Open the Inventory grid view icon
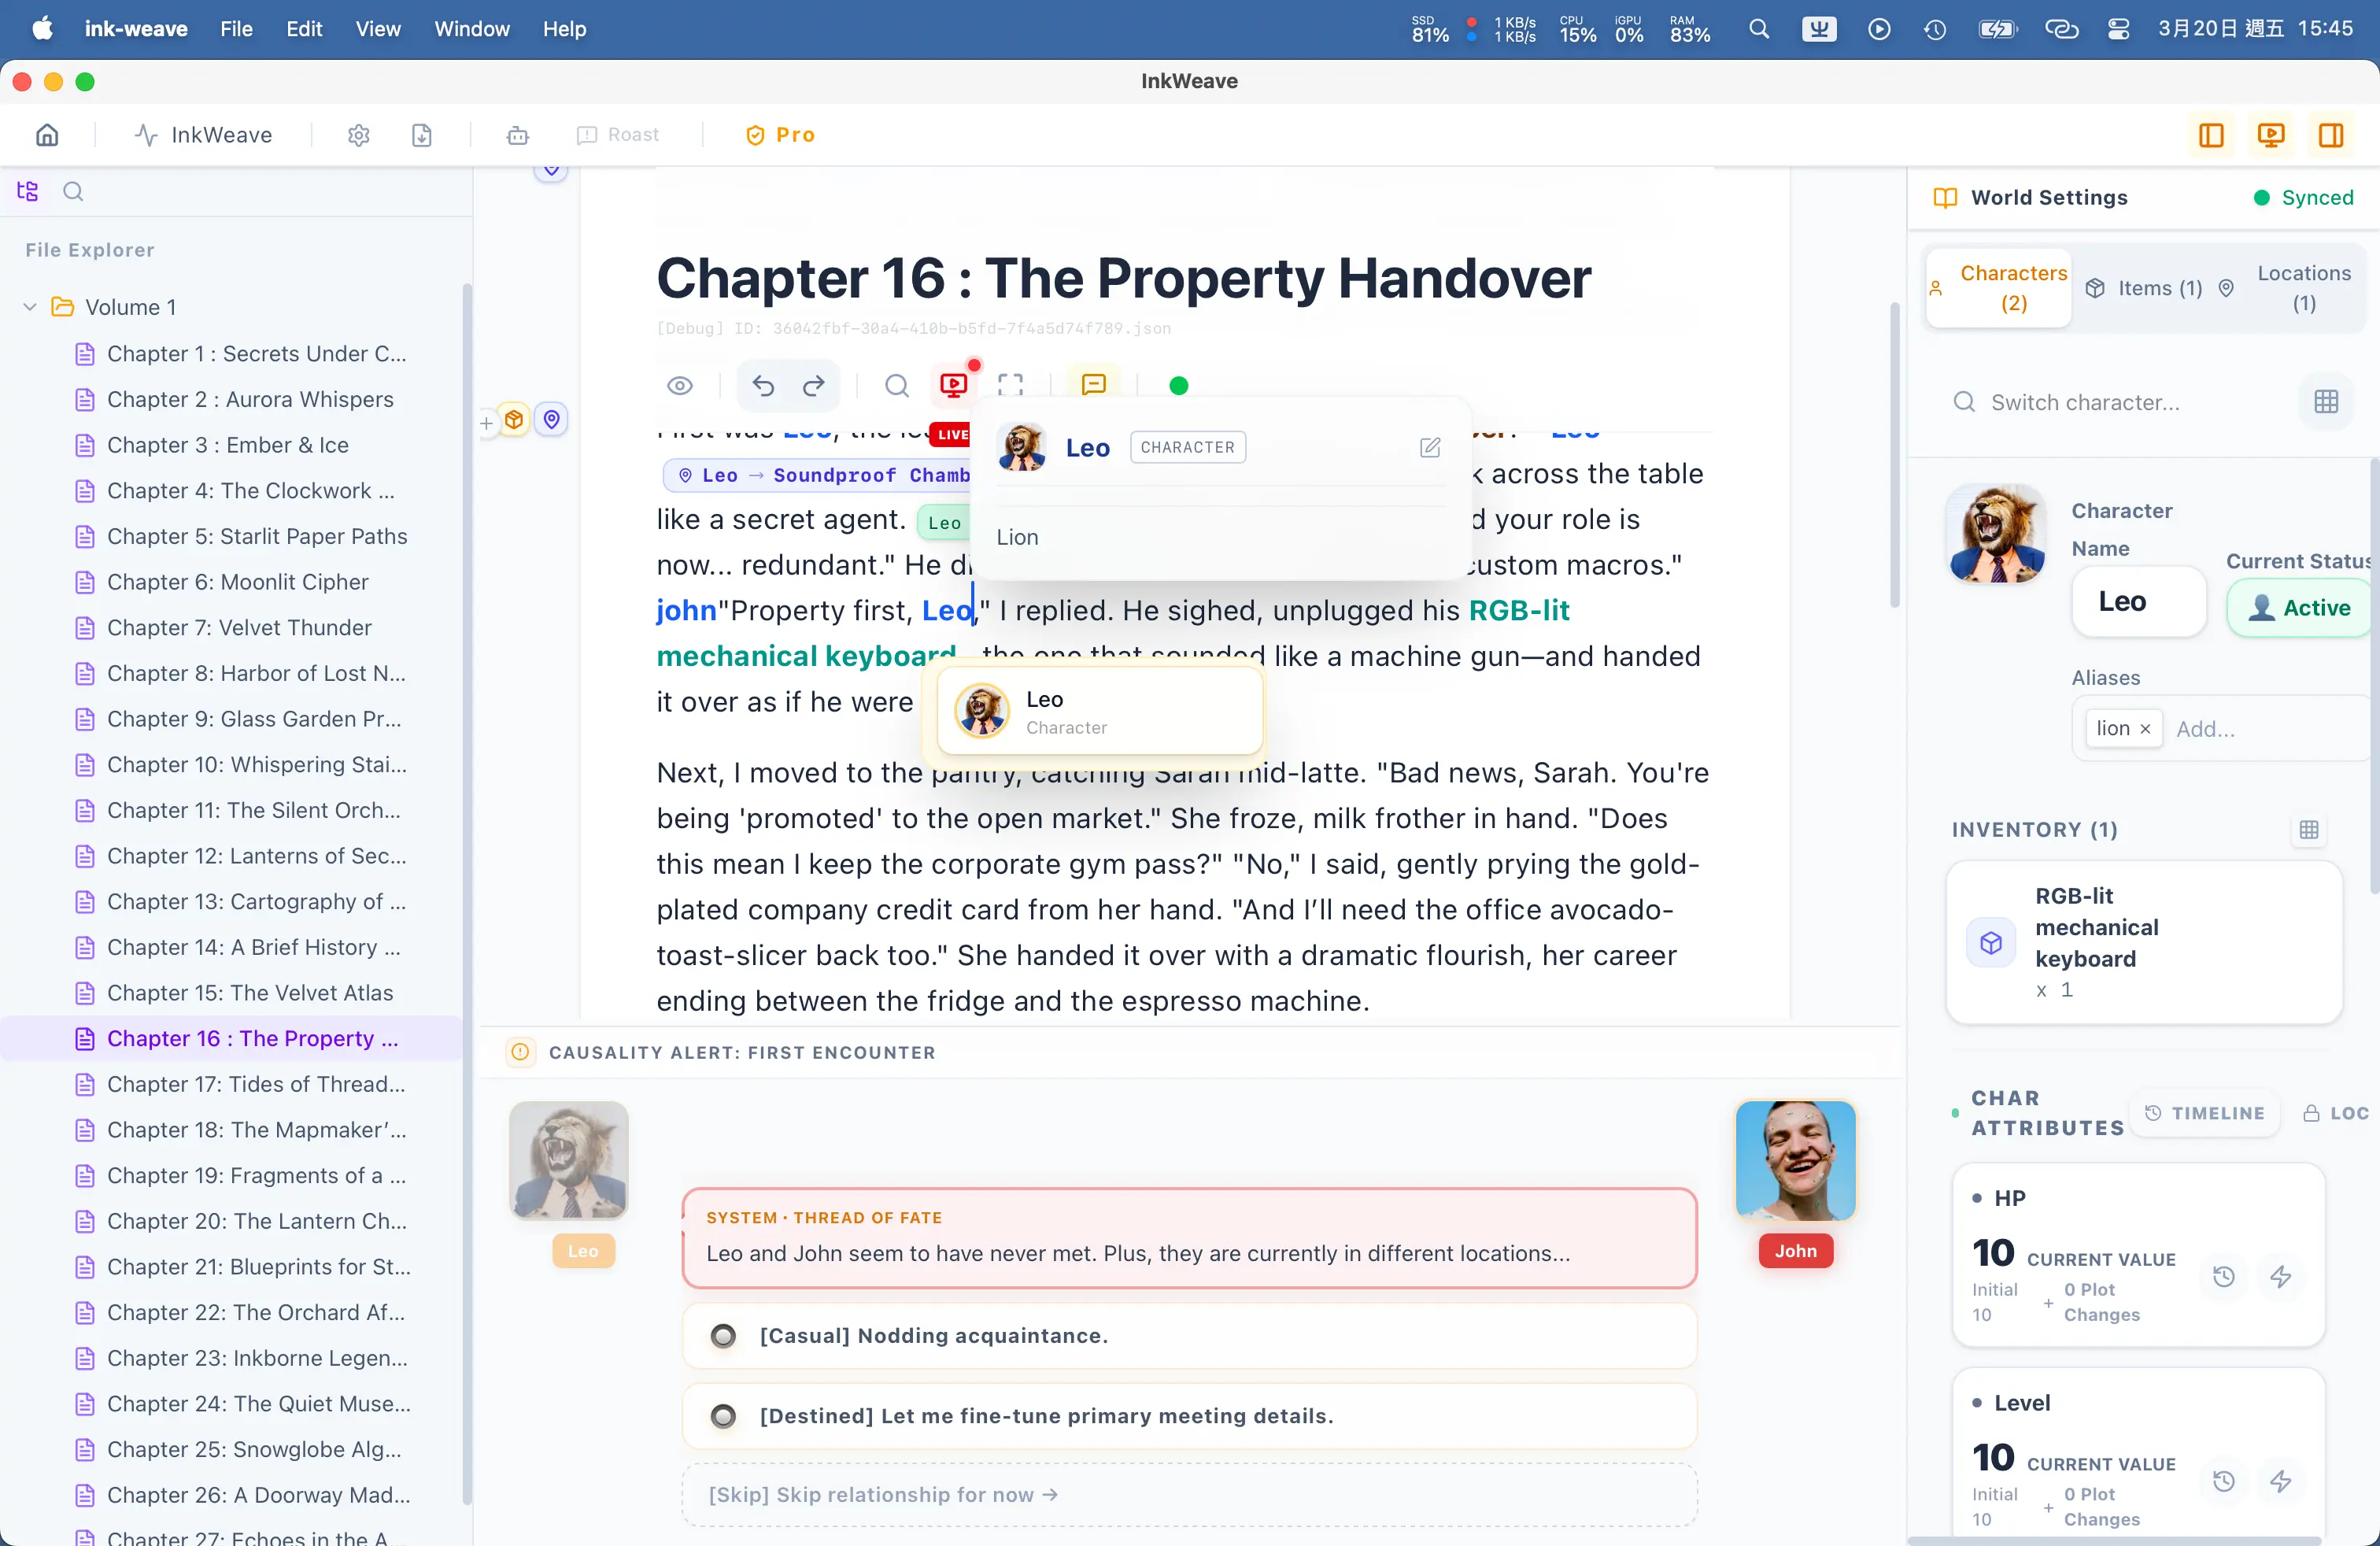 click(2309, 830)
